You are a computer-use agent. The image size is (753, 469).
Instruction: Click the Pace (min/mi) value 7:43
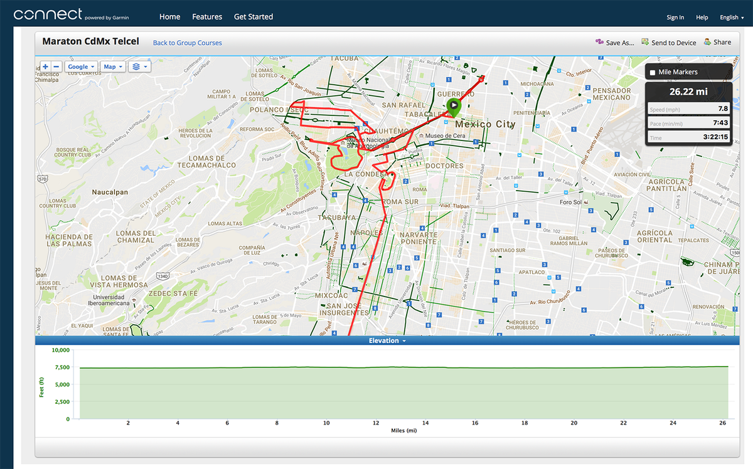[721, 123]
